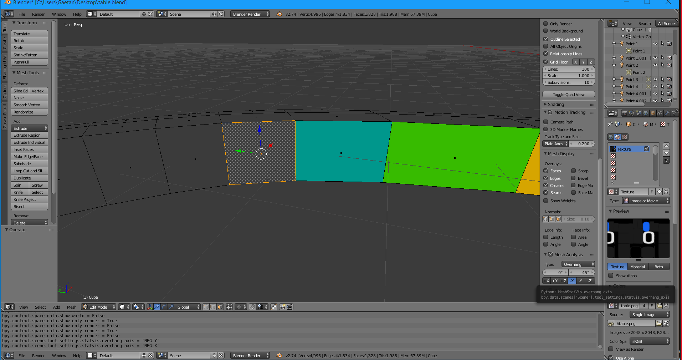Screen dimensions: 682x360
Task: Open Object properties cube tab
Action: (653, 113)
